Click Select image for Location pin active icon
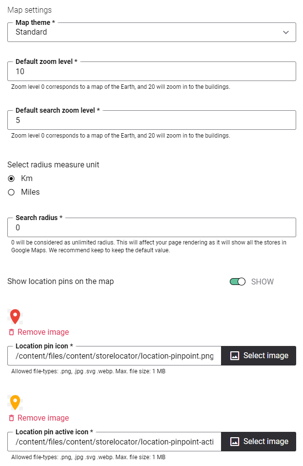Image resolution: width=303 pixels, height=466 pixels. (x=259, y=442)
